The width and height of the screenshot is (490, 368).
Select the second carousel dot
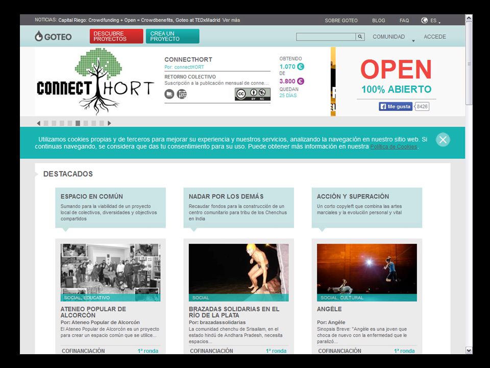coord(54,123)
